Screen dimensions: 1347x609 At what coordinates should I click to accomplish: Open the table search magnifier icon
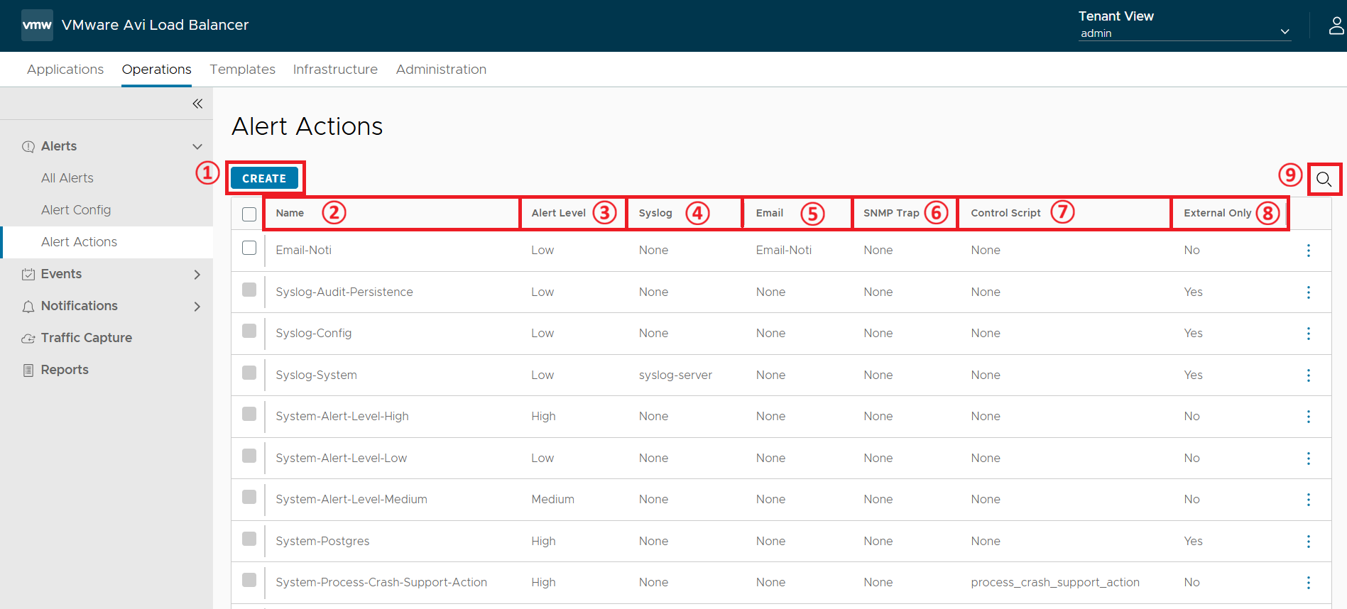(x=1324, y=179)
